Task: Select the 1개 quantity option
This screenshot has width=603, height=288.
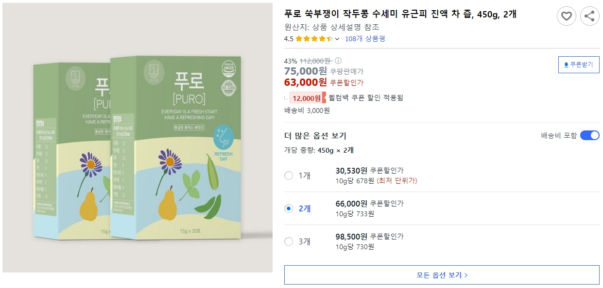Action: click(x=290, y=176)
